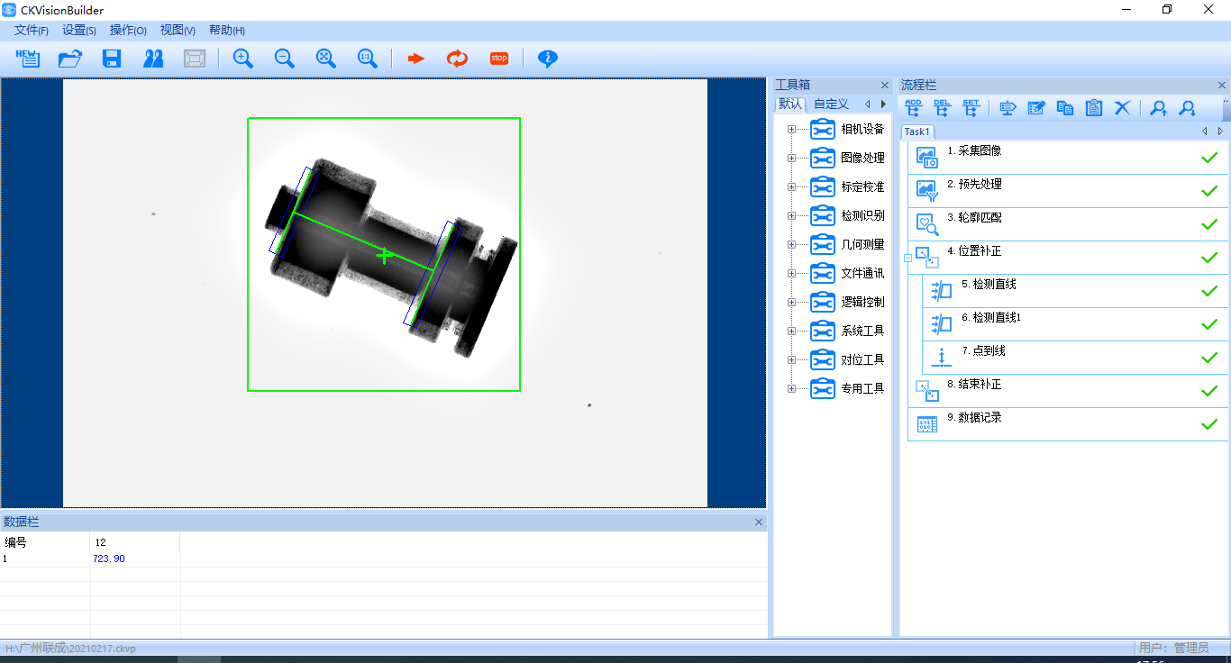Expand the 几何测量 tree node
Screen dimensions: 1231x663
point(791,244)
